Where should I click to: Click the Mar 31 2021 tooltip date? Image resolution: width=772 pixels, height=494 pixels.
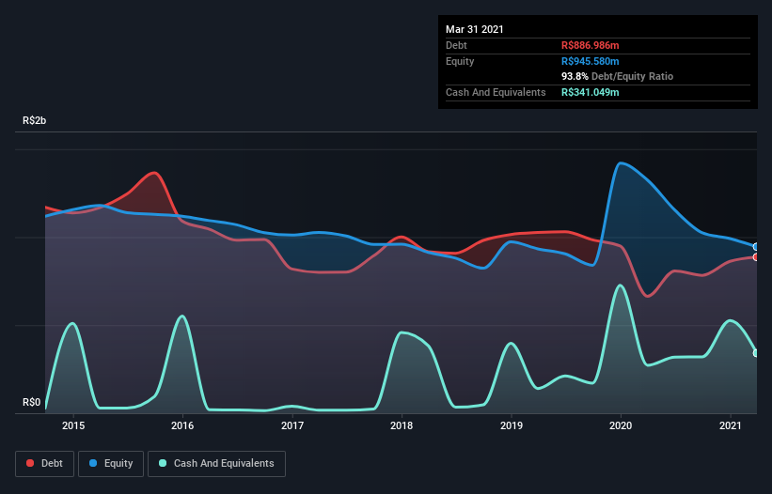coord(475,29)
